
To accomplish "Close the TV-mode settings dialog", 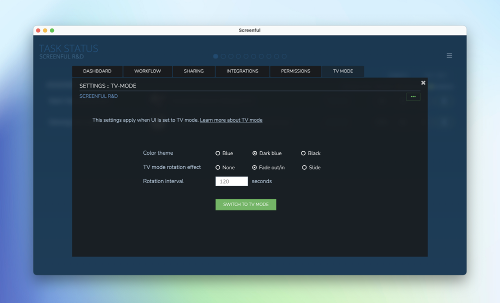I will click(x=423, y=83).
